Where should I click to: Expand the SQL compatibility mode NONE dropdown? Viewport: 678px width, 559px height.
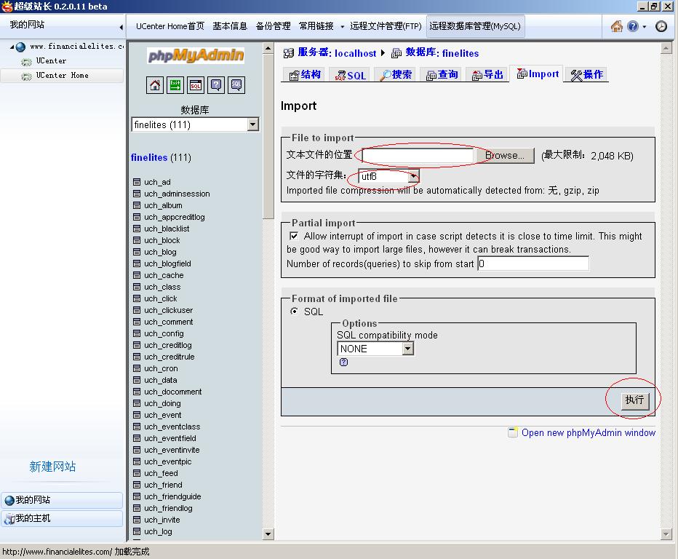click(407, 349)
